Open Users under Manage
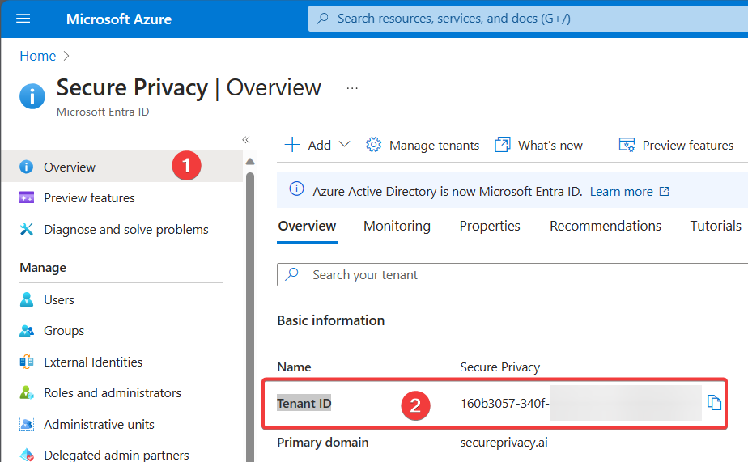Viewport: 748px width, 462px height. click(x=59, y=300)
